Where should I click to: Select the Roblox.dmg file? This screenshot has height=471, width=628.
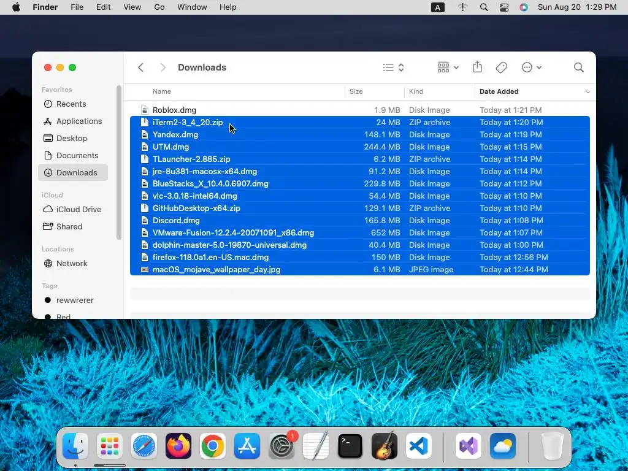coord(359,110)
